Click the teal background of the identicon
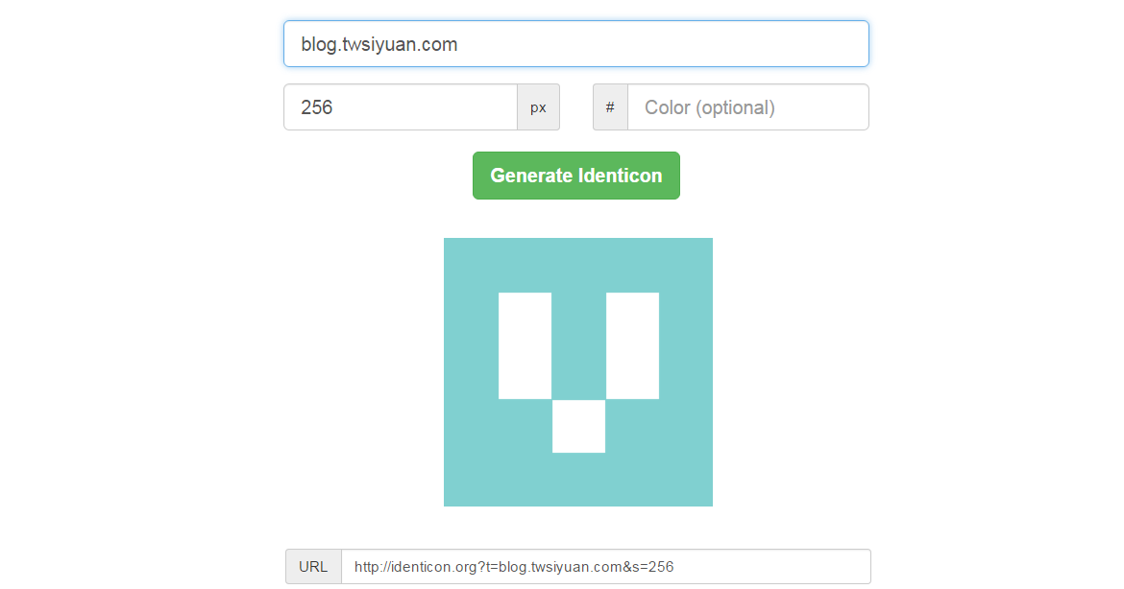The image size is (1124, 589). [x=471, y=480]
